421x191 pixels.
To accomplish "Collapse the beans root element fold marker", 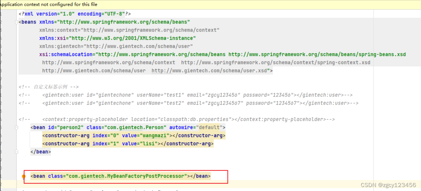I will 16,22.
